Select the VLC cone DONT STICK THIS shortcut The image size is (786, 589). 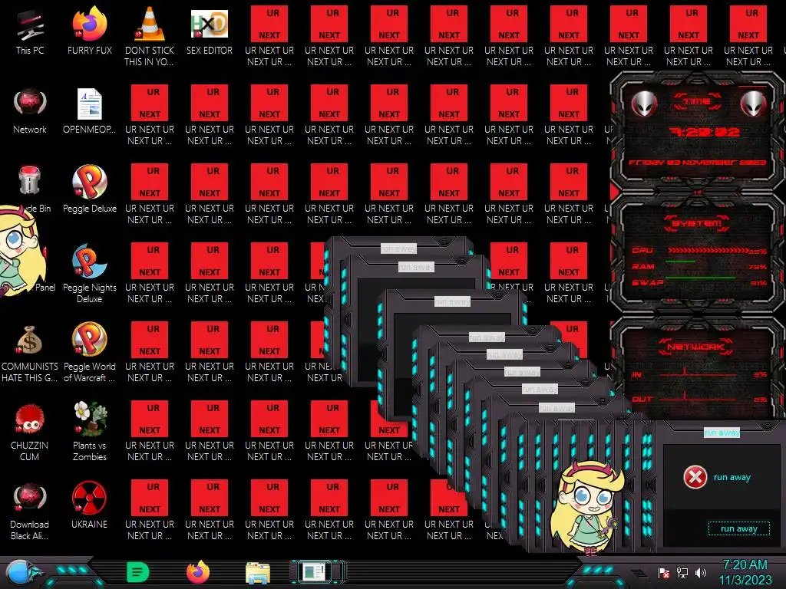click(150, 36)
